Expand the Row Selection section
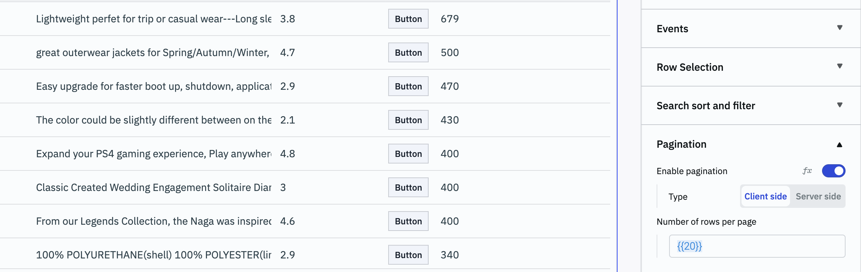The width and height of the screenshot is (861, 272). click(839, 66)
